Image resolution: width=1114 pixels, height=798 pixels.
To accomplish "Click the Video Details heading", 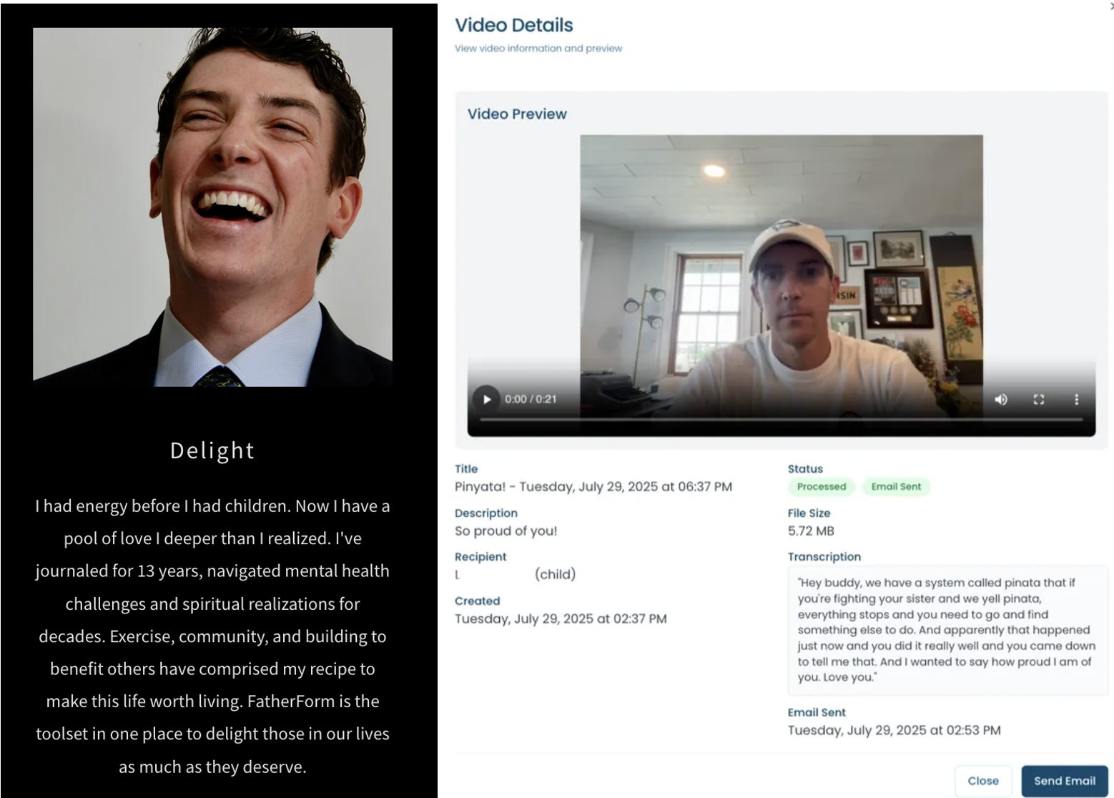I will coord(513,26).
